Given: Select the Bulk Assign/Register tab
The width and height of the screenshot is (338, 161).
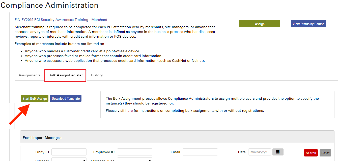Looking at the screenshot, I should coord(66,75).
